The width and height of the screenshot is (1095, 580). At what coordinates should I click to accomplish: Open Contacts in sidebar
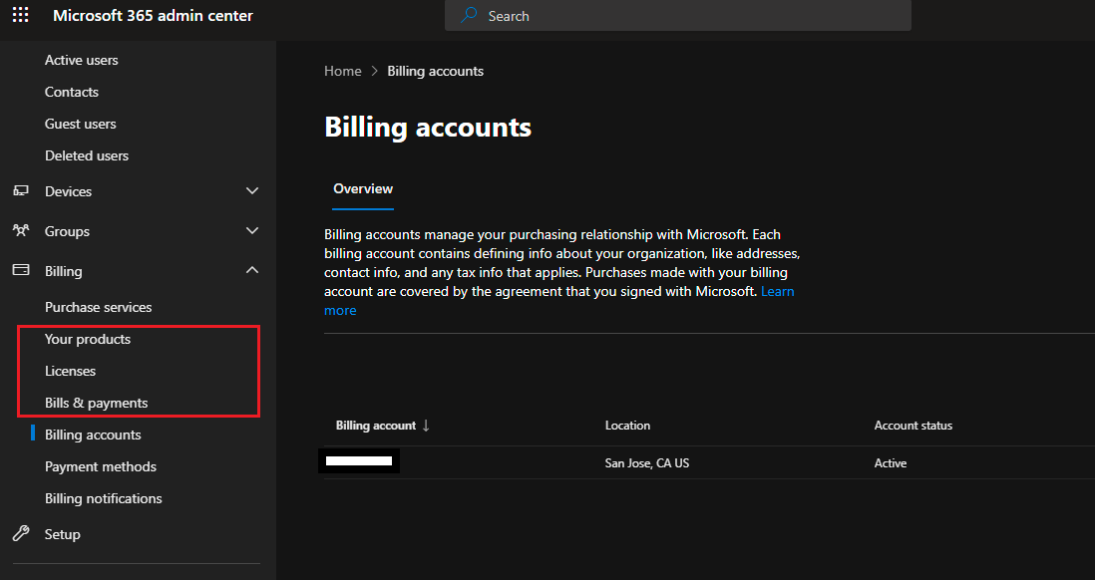click(71, 92)
